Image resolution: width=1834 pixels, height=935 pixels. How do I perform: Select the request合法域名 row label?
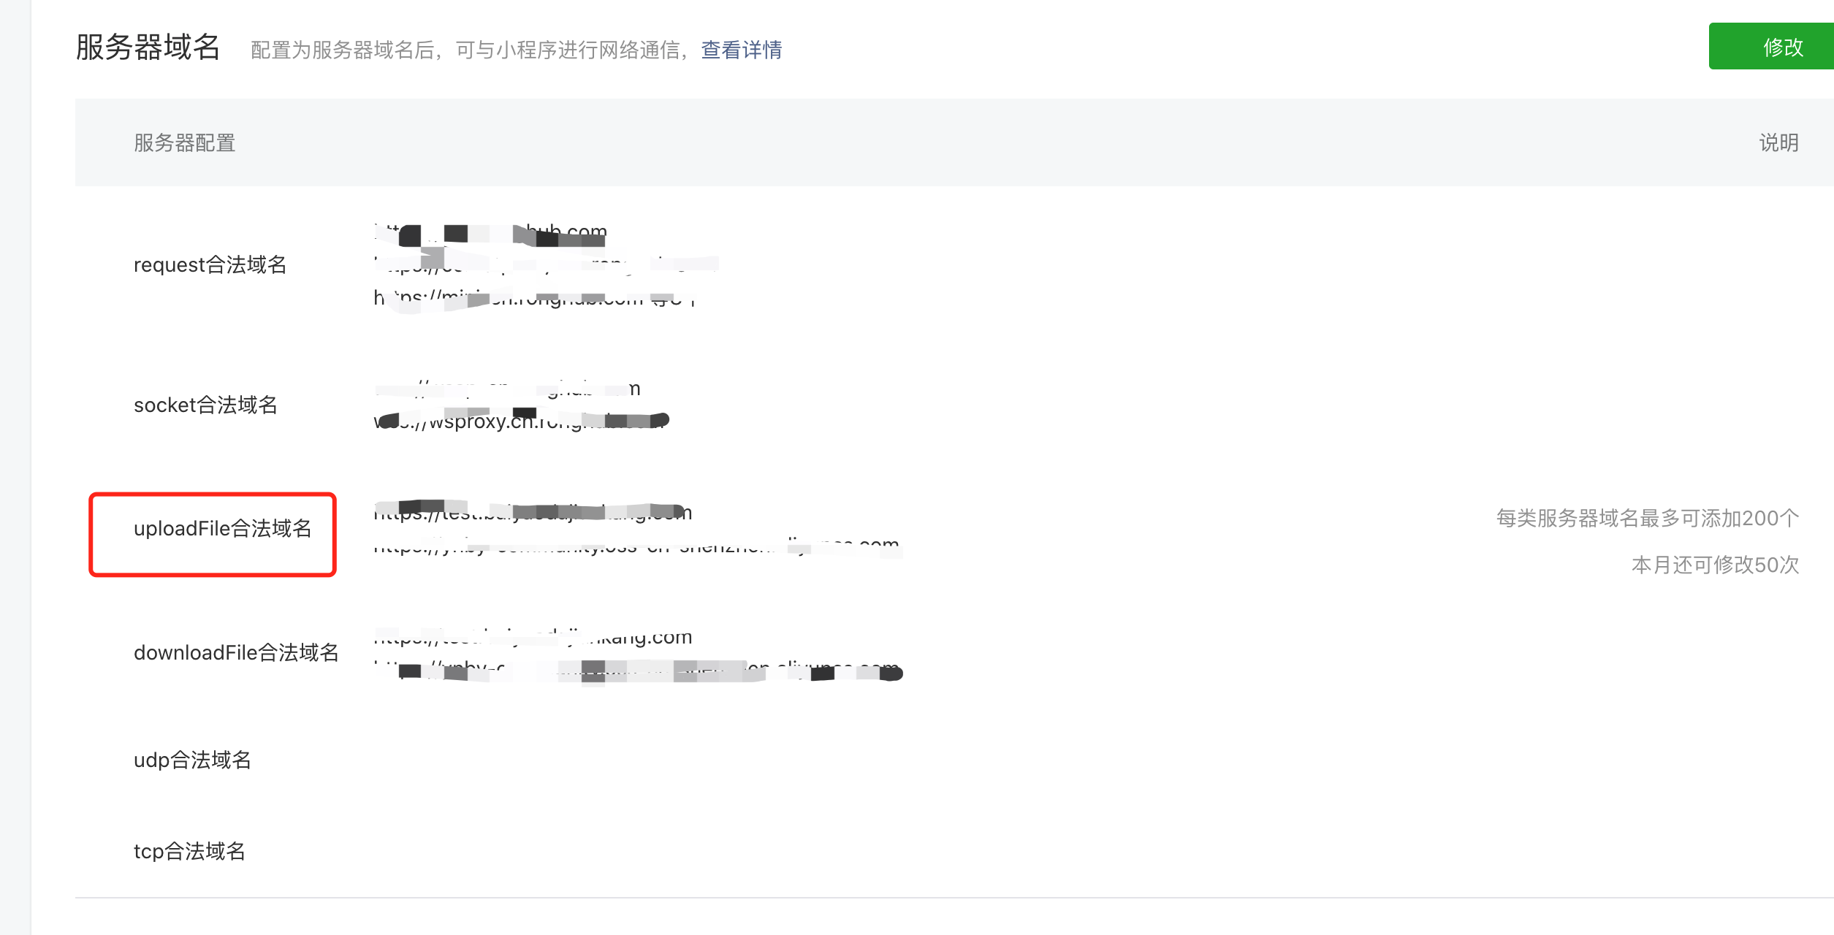(x=210, y=264)
